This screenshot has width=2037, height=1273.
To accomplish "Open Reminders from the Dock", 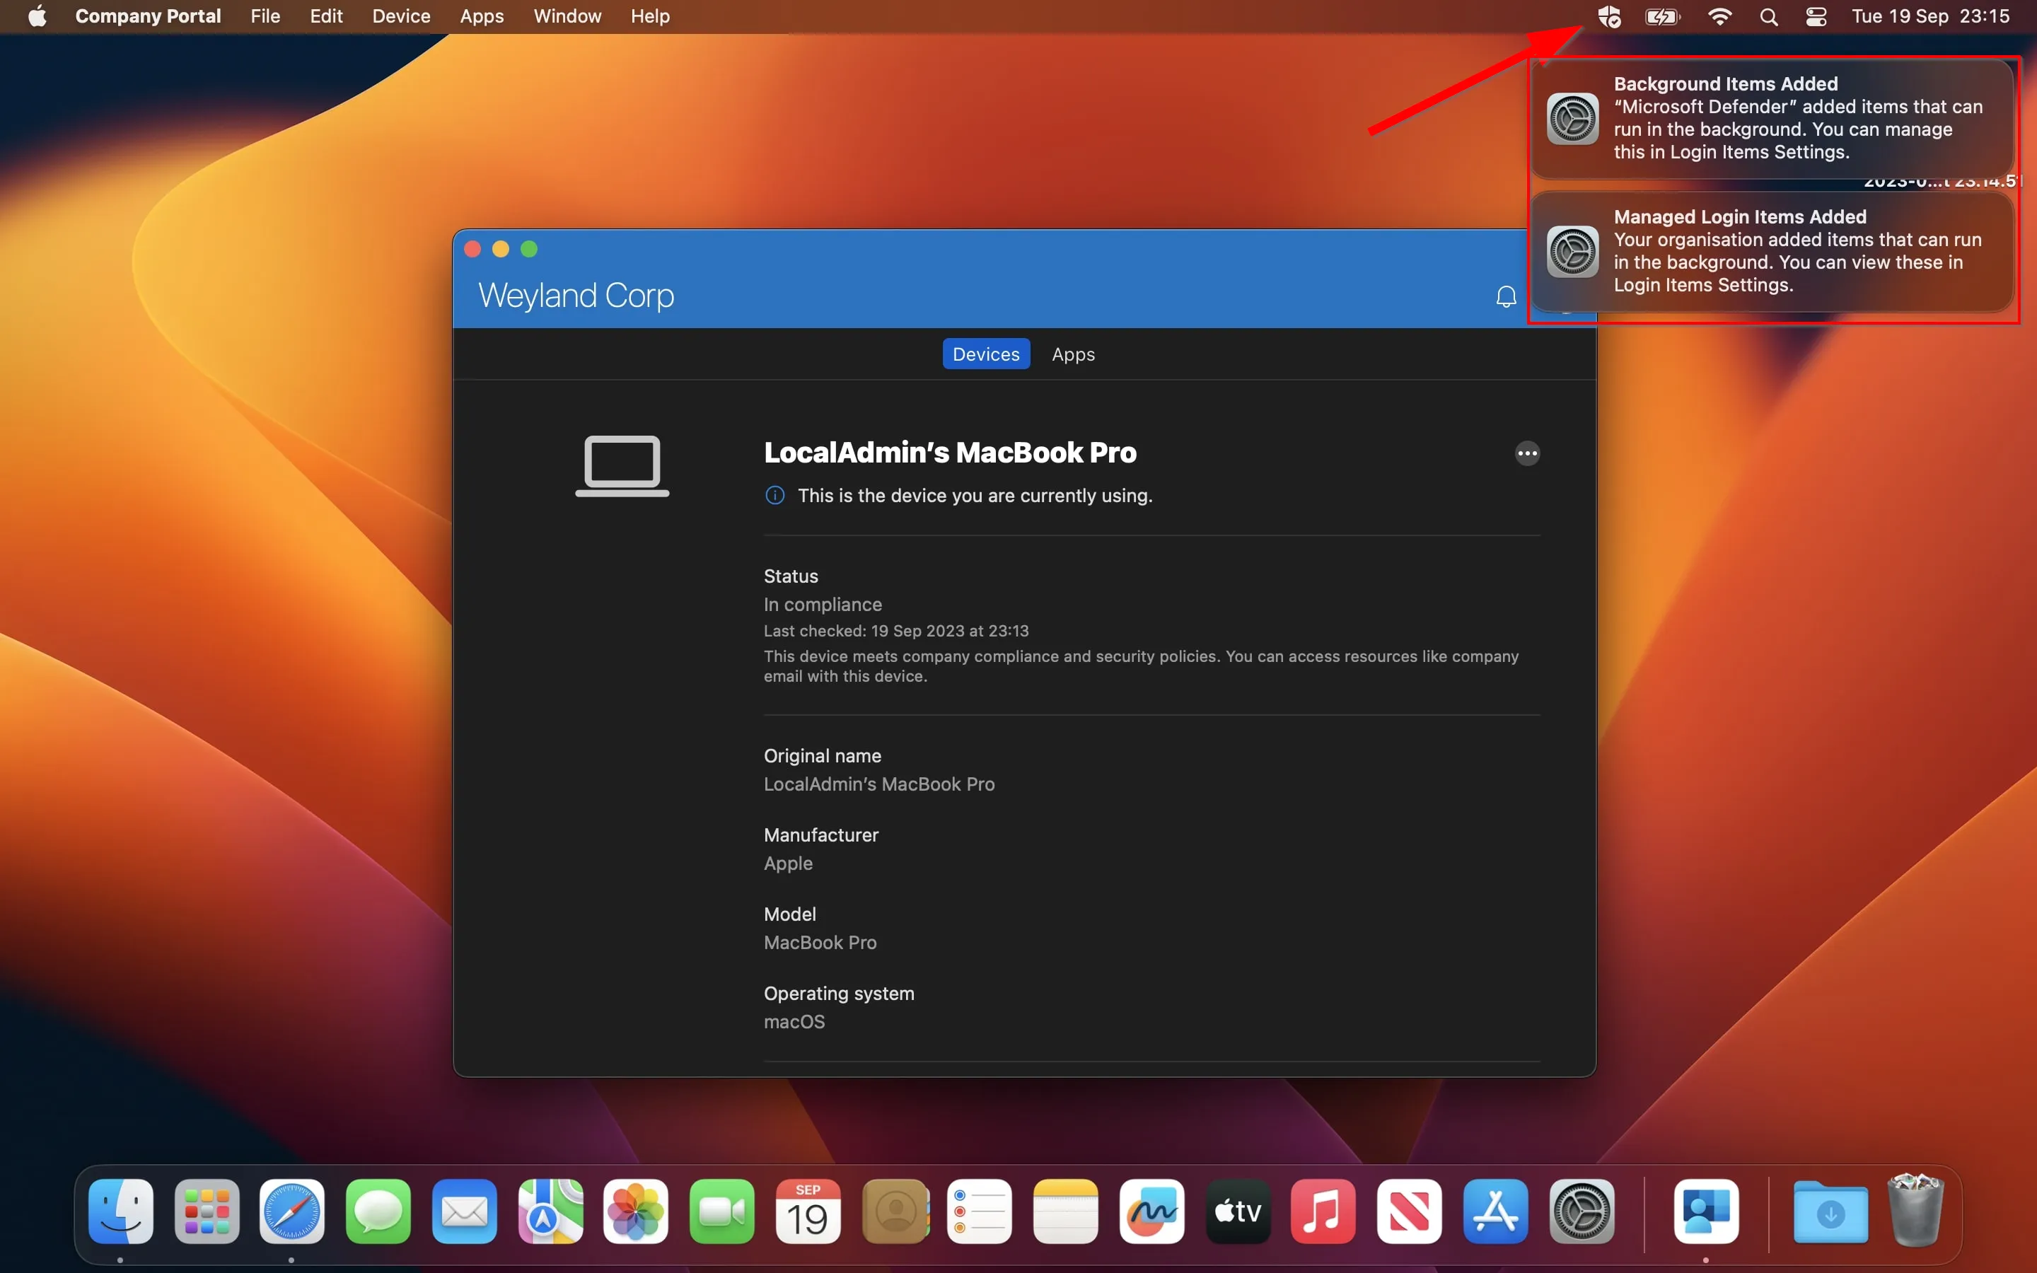I will (980, 1211).
